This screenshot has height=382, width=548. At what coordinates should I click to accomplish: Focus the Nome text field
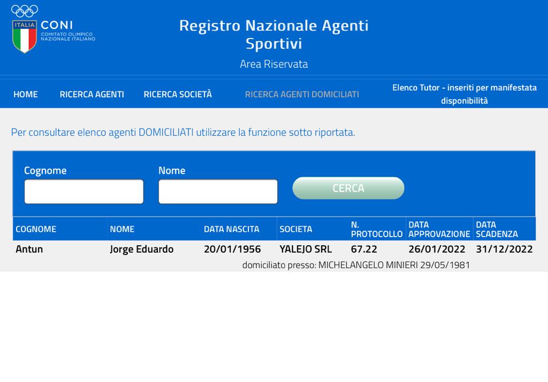pos(218,191)
